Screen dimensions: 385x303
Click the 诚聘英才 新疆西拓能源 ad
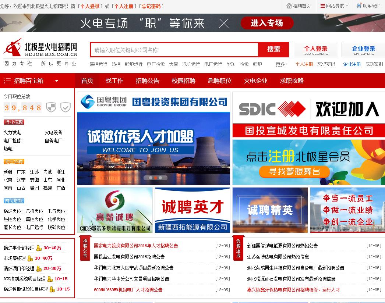point(192,210)
